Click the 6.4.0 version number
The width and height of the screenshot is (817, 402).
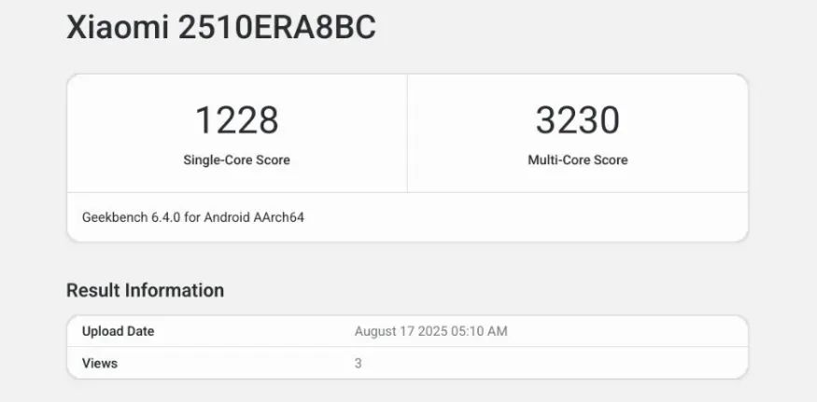[168, 217]
